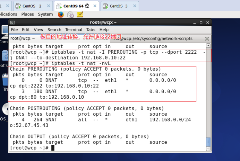The height and width of the screenshot is (161, 240).
Task: Click the terminal scrollbar up arrow
Action: tap(208, 46)
